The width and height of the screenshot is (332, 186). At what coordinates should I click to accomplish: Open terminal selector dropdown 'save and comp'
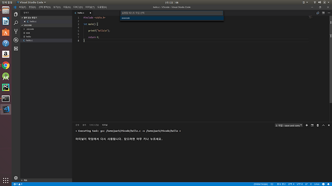tap(289, 126)
